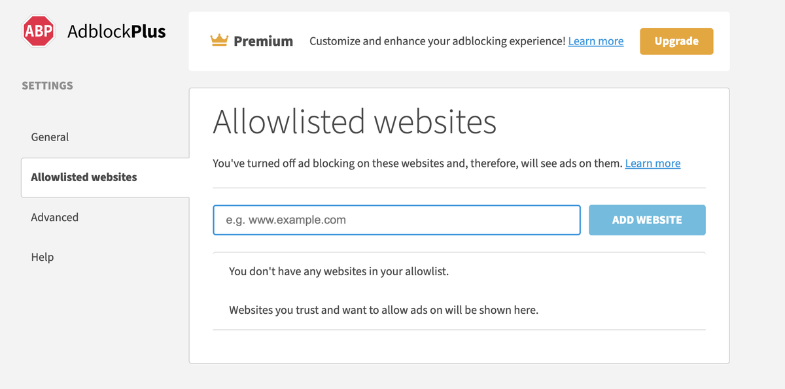Image resolution: width=785 pixels, height=389 pixels.
Task: Click the red ABP stop-sign logo
Action: pos(38,31)
